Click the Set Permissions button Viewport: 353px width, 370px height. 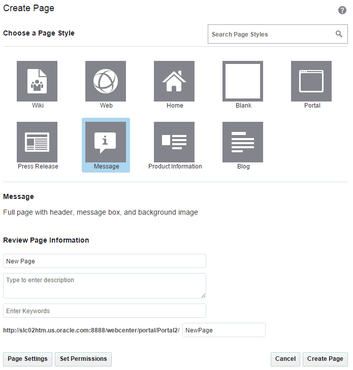coord(83,359)
